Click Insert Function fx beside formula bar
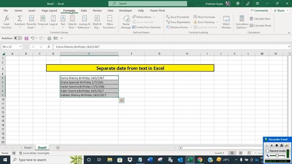The width and height of the screenshot is (292, 164). click(49, 47)
